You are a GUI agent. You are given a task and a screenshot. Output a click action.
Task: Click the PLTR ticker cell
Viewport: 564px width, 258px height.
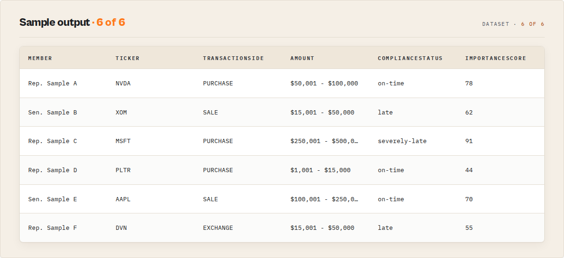[x=123, y=170]
